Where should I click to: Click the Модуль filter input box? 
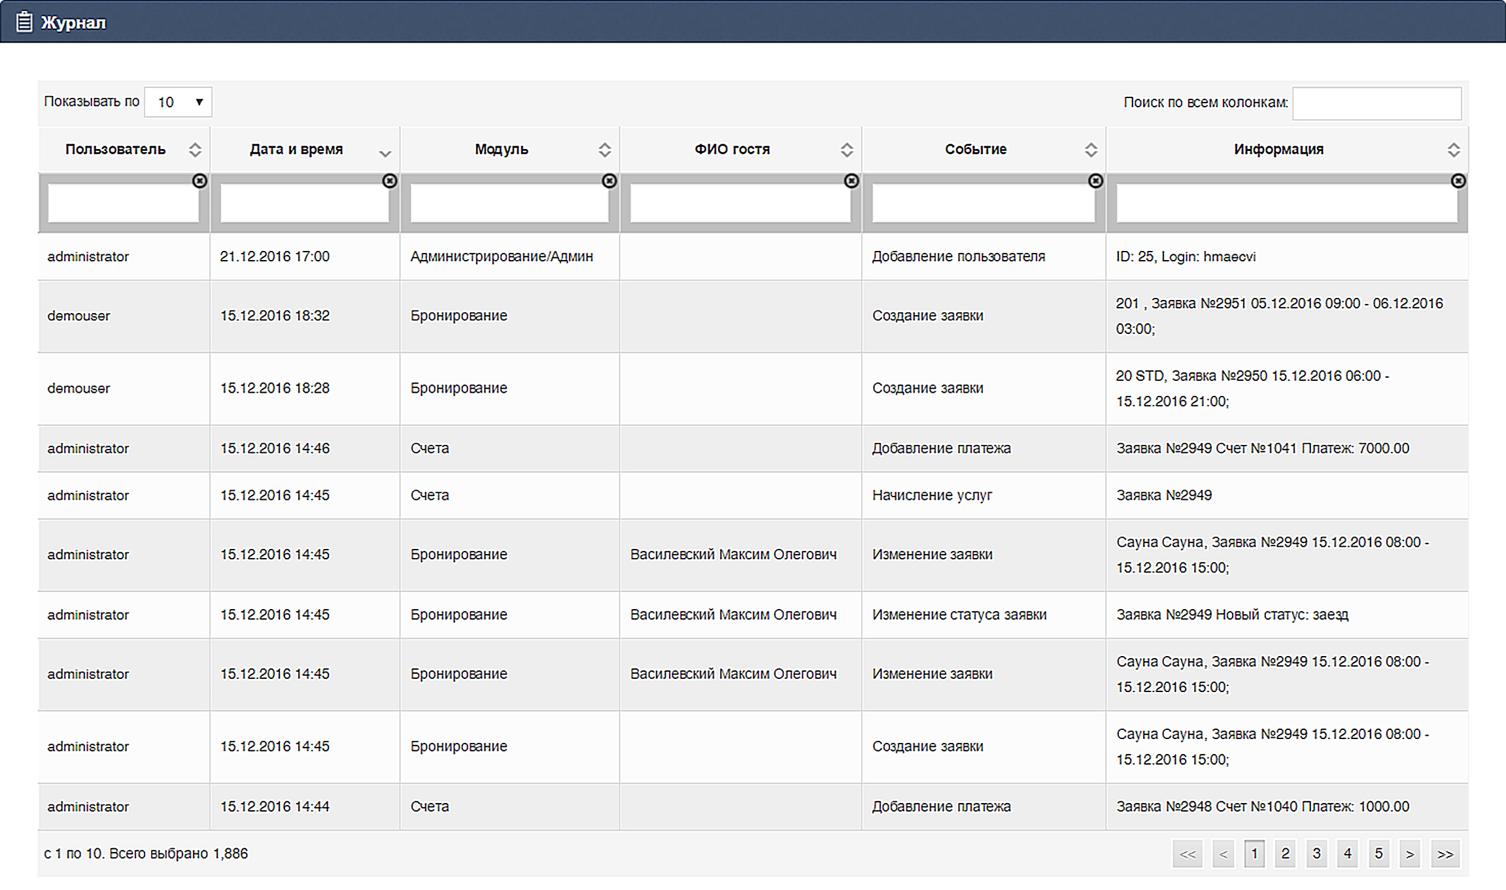(x=509, y=203)
